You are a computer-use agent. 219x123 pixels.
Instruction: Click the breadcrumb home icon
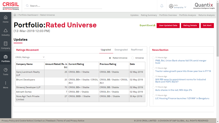click(x=15, y=15)
